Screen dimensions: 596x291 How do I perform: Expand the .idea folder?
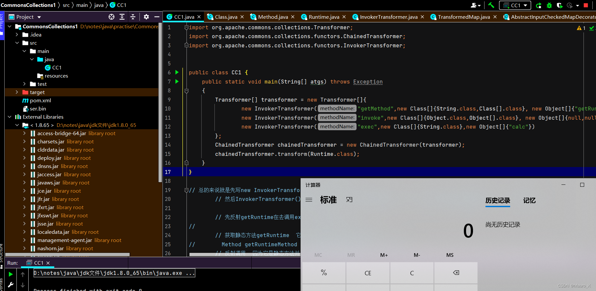click(17, 35)
